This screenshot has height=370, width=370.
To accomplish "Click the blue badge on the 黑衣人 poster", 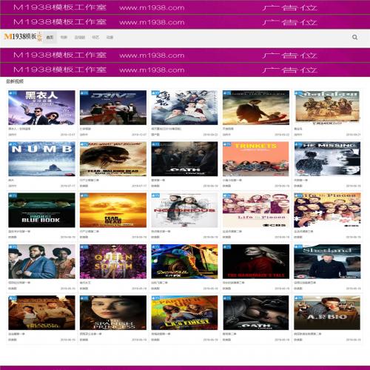I will [13, 93].
